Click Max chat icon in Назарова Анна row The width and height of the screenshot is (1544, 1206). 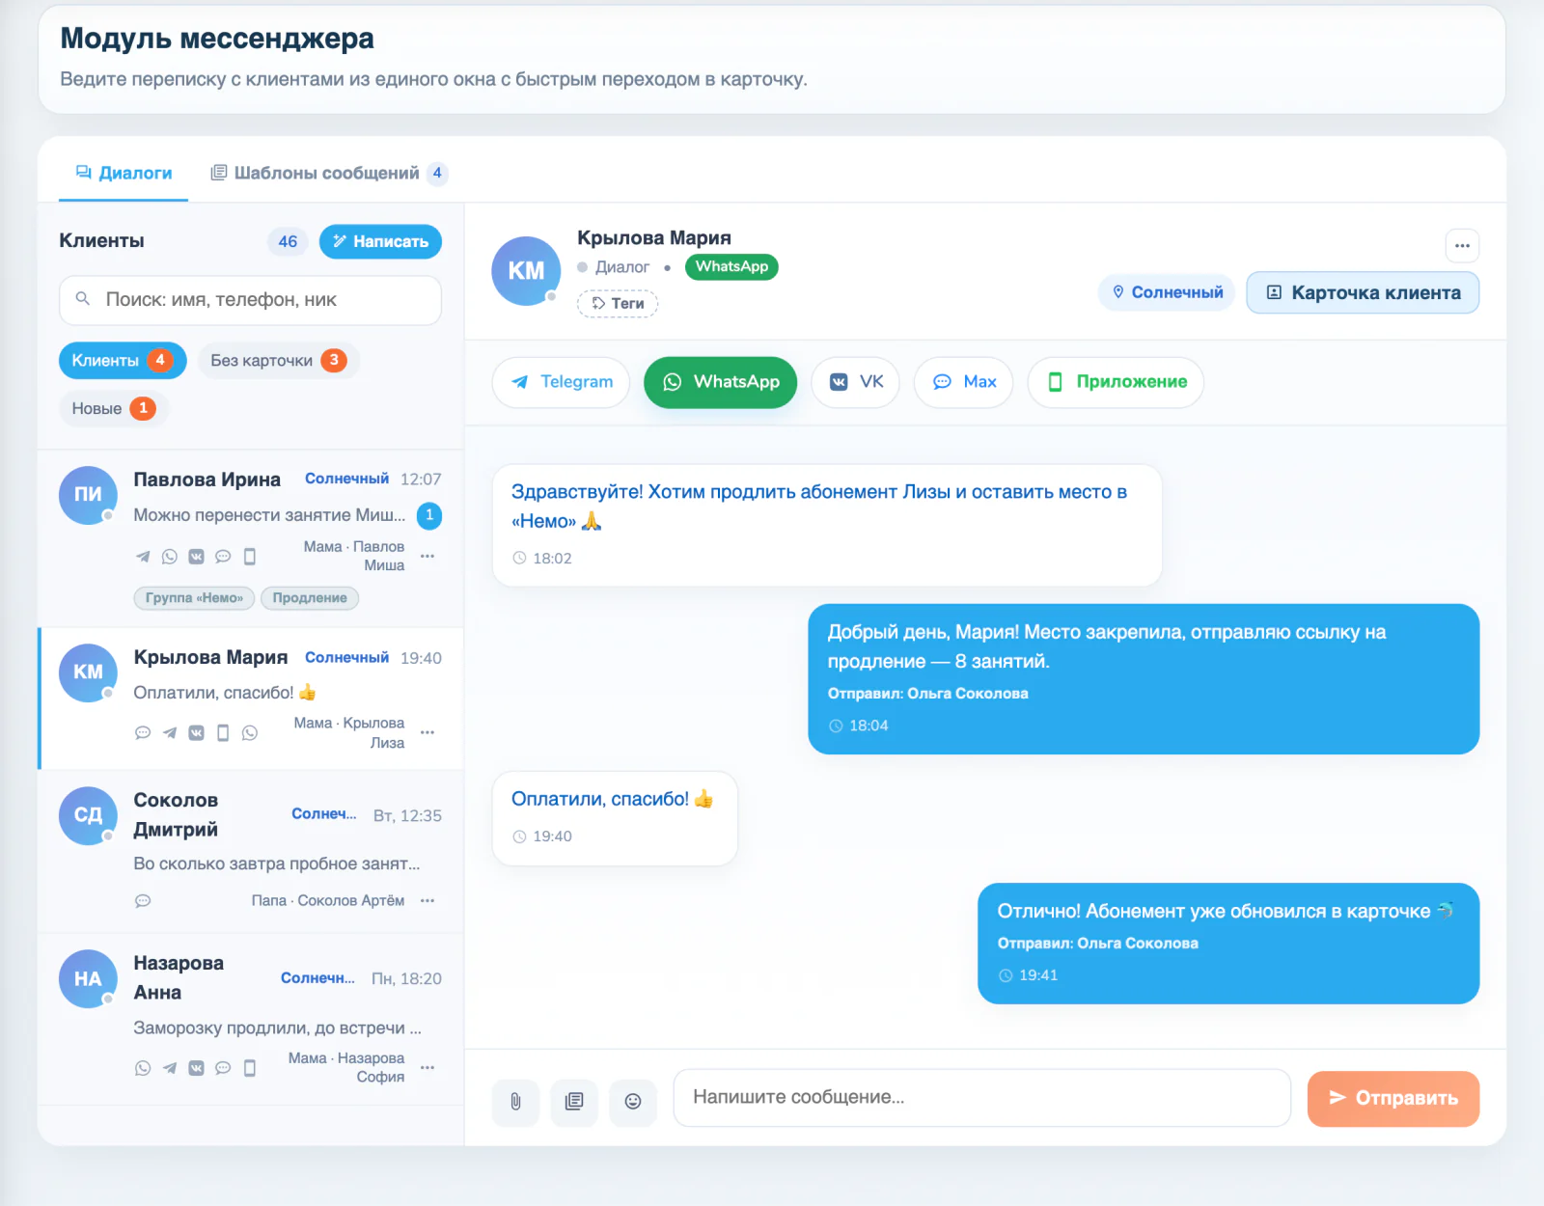pos(223,1068)
